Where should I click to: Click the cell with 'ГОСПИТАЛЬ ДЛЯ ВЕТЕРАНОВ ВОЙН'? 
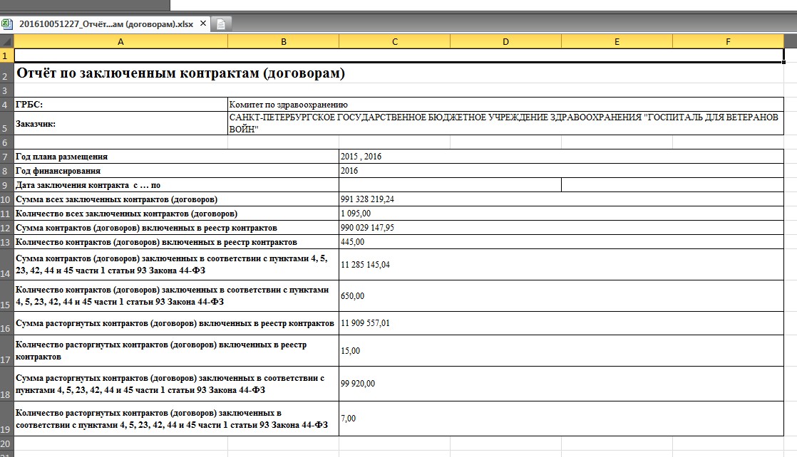point(505,123)
